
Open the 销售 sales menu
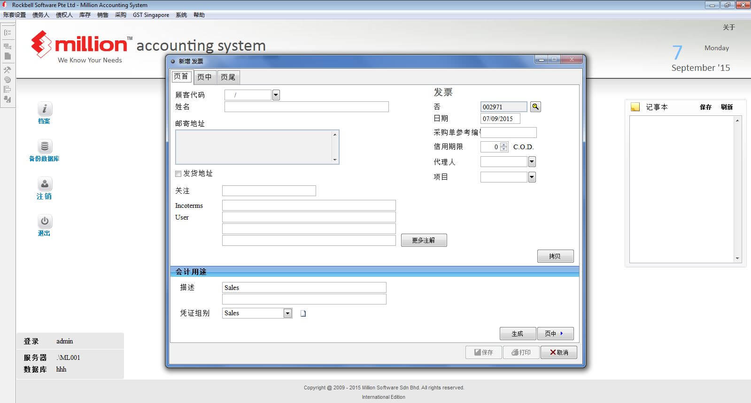point(102,15)
